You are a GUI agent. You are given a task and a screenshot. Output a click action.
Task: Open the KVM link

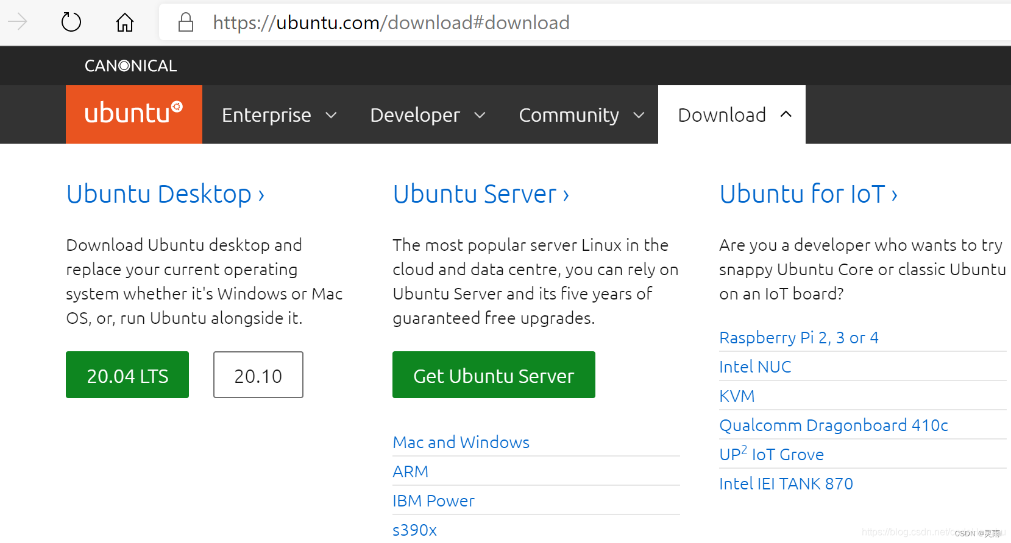(x=737, y=396)
